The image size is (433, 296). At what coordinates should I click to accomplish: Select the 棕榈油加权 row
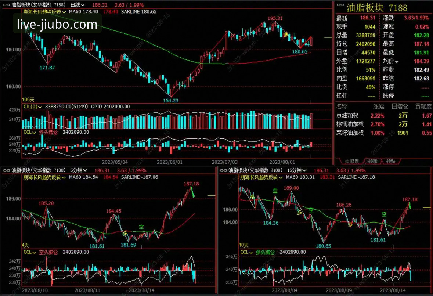click(x=351, y=124)
